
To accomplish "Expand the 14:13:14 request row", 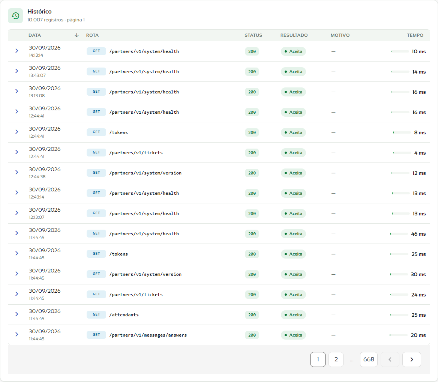I will pyautogui.click(x=17, y=51).
